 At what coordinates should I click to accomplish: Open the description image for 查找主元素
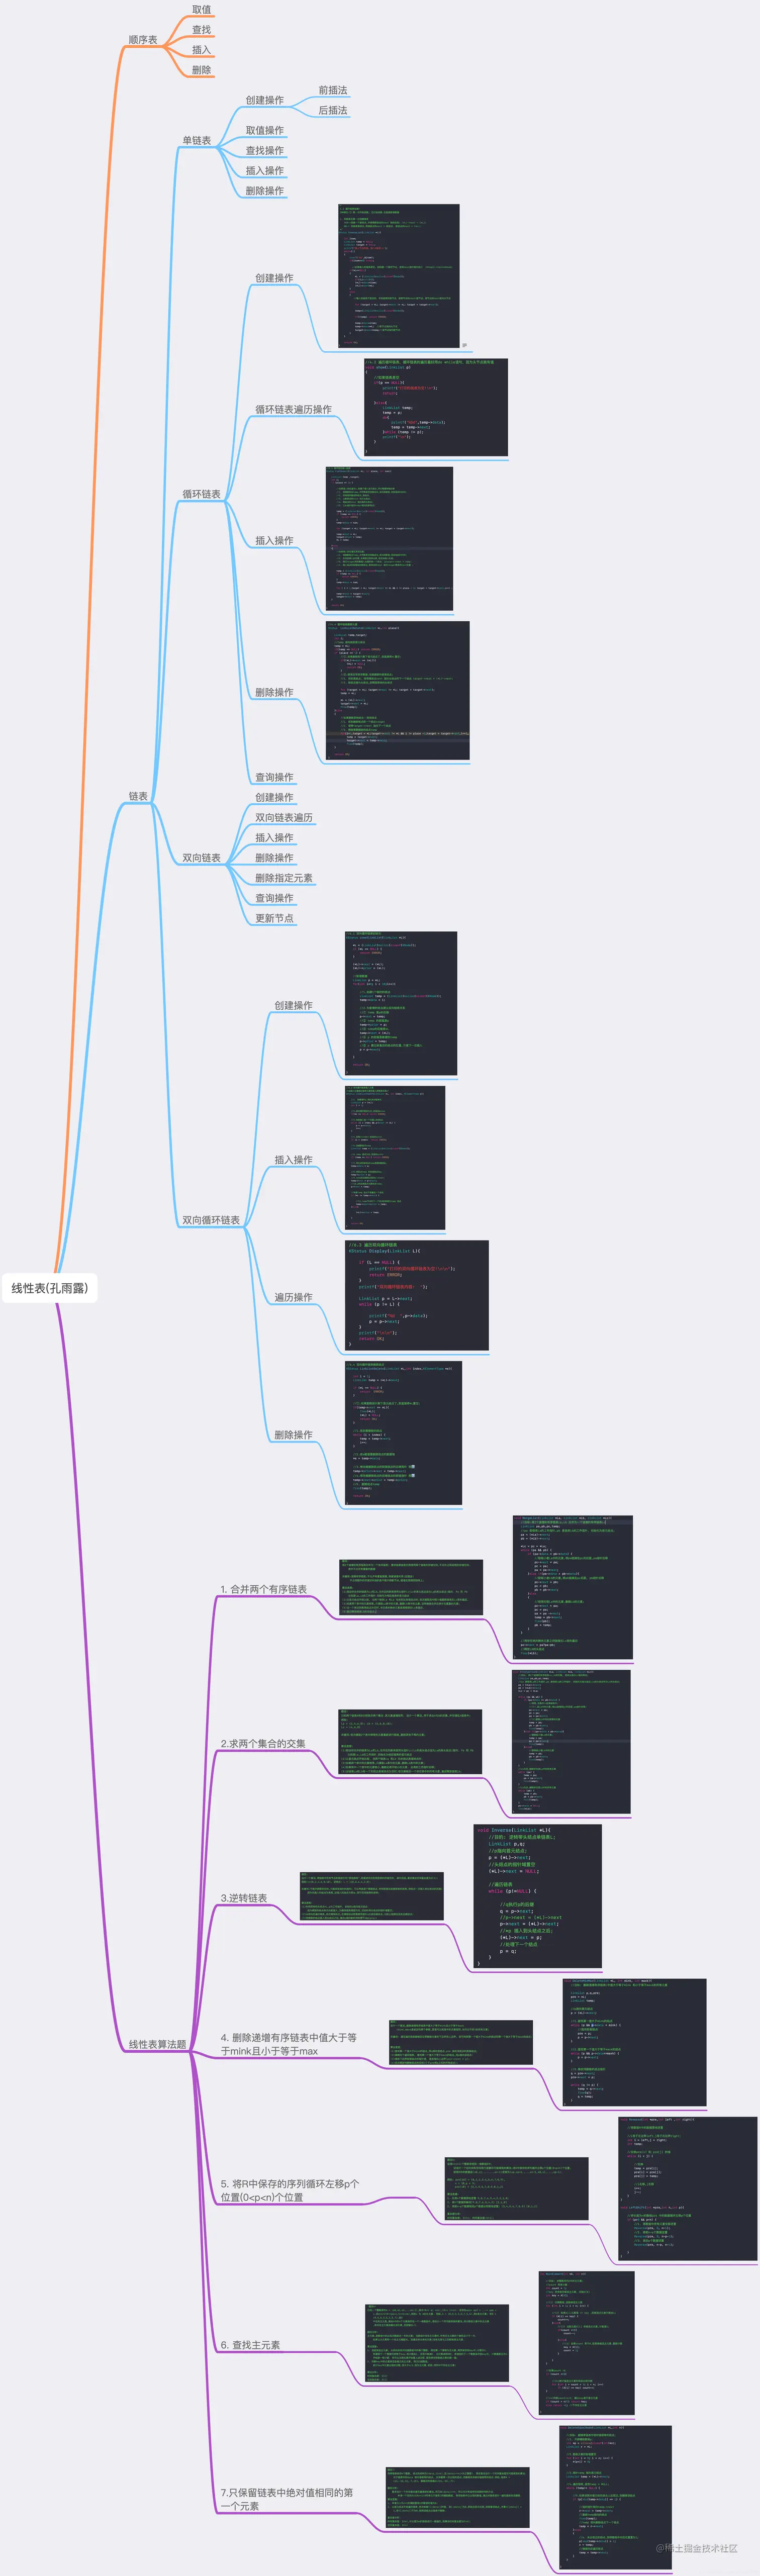[x=437, y=2343]
